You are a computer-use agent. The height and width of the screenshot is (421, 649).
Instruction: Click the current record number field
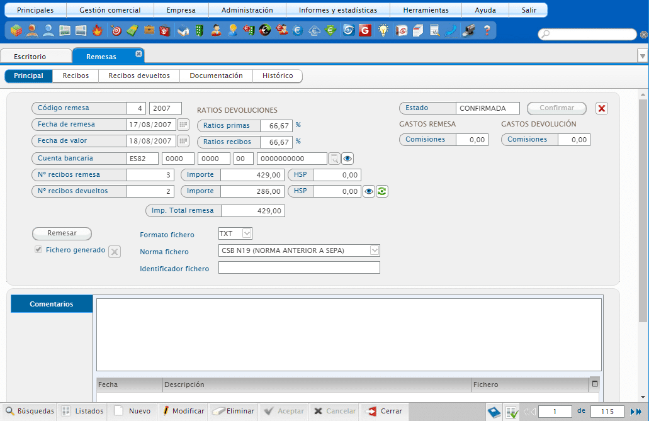click(555, 412)
